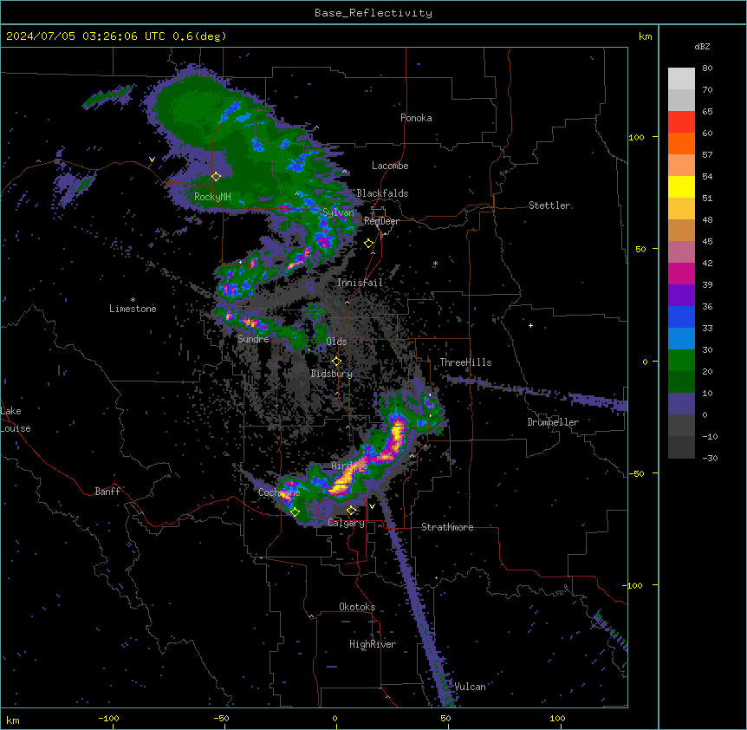Click the km label at the bottom left
The image size is (747, 730).
(13, 720)
